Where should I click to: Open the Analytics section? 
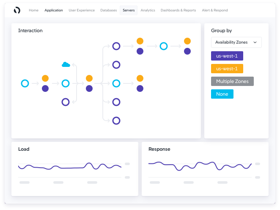click(x=148, y=10)
